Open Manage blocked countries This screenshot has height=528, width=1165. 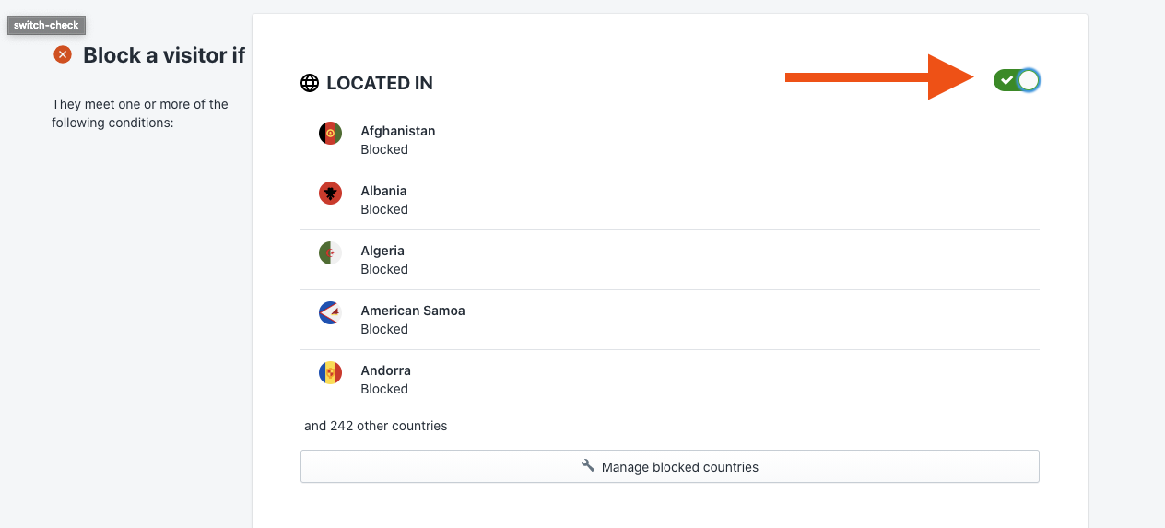(x=670, y=466)
